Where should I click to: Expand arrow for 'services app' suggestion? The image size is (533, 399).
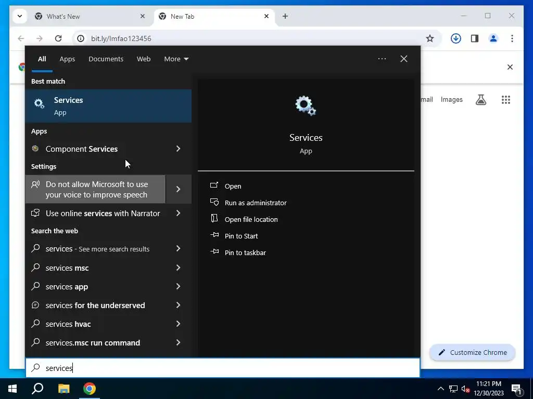coord(179,286)
